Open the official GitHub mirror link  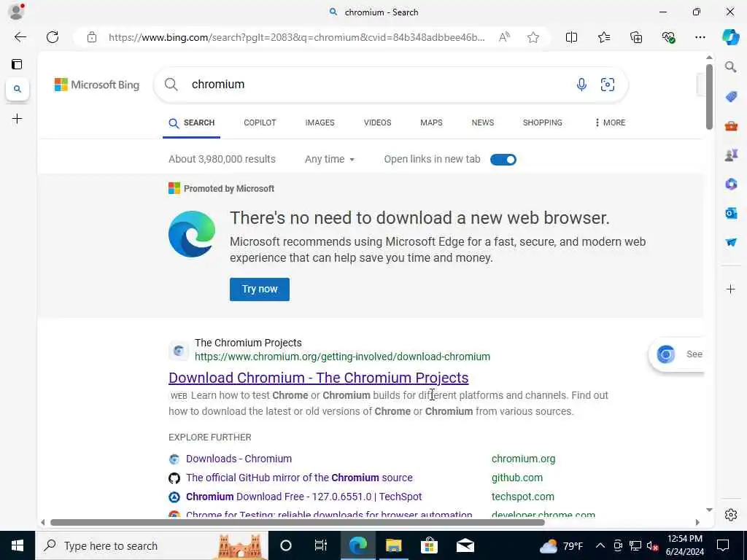[x=299, y=478]
